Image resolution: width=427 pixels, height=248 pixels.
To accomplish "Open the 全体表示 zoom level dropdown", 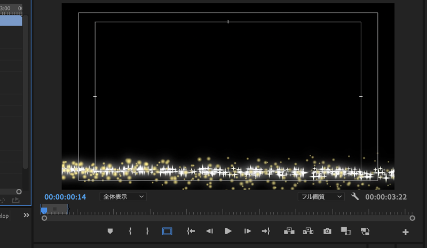I will (123, 196).
